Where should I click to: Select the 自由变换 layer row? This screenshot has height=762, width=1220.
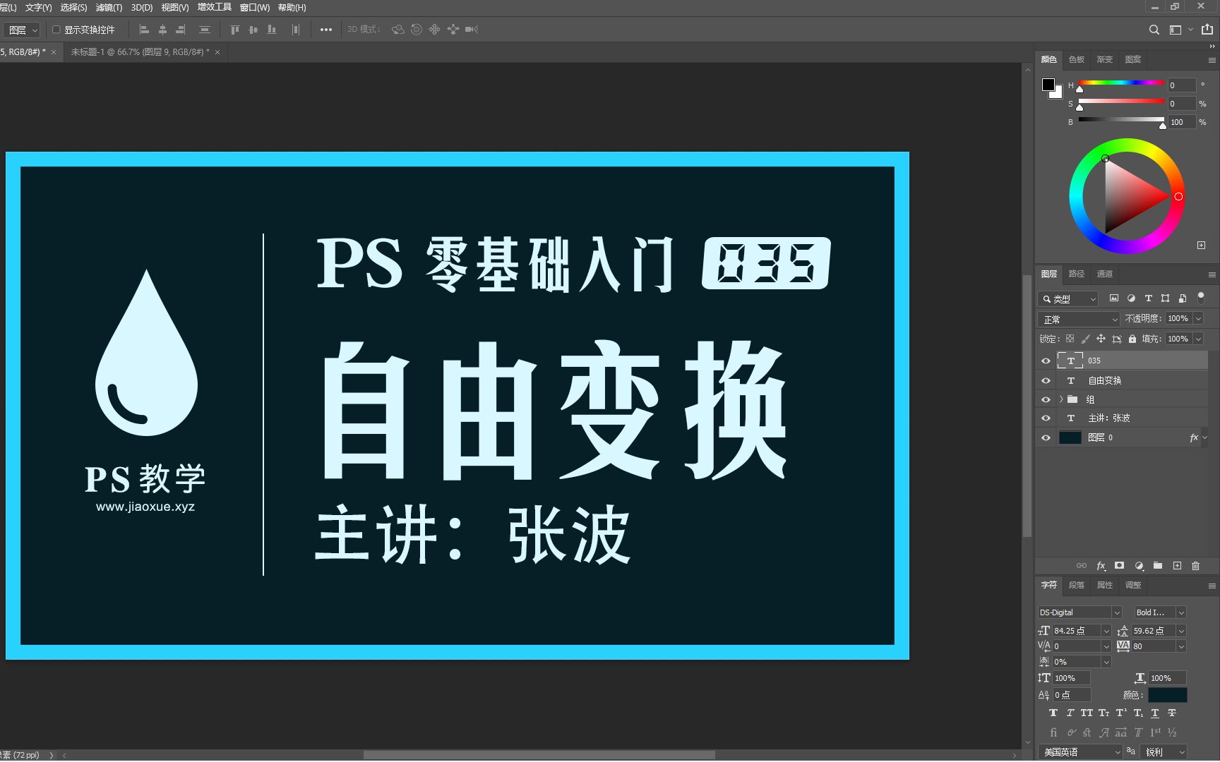coord(1132,380)
